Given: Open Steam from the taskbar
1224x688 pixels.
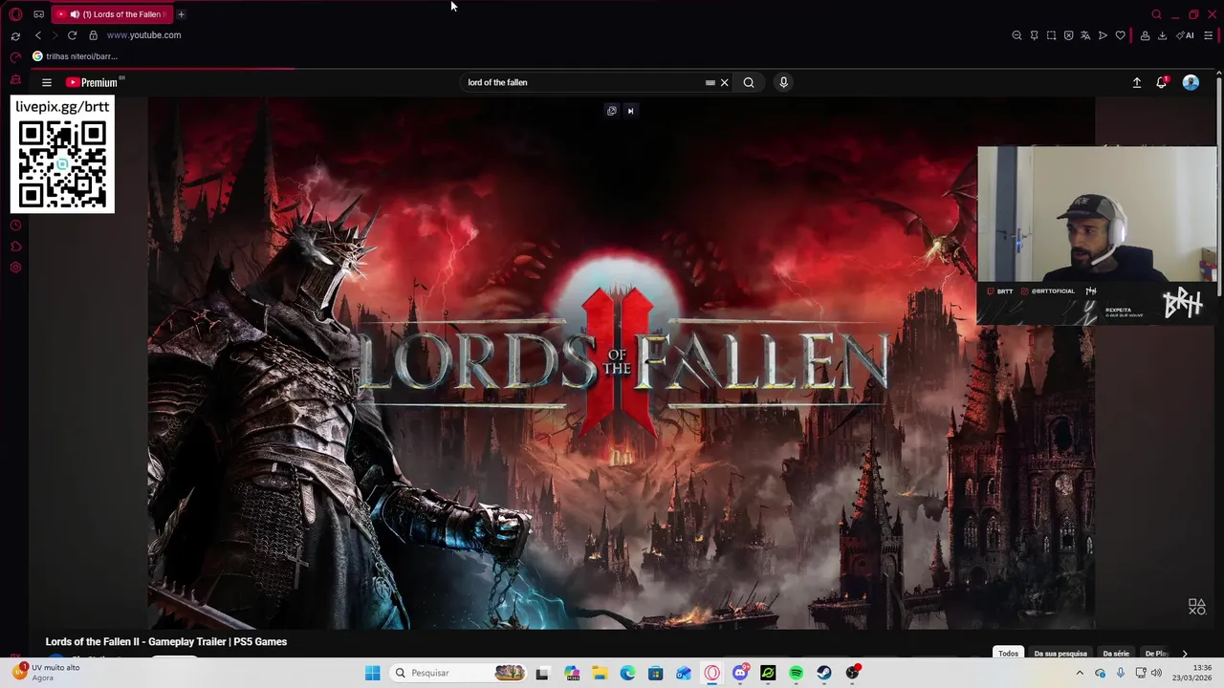Looking at the screenshot, I should pos(823,673).
